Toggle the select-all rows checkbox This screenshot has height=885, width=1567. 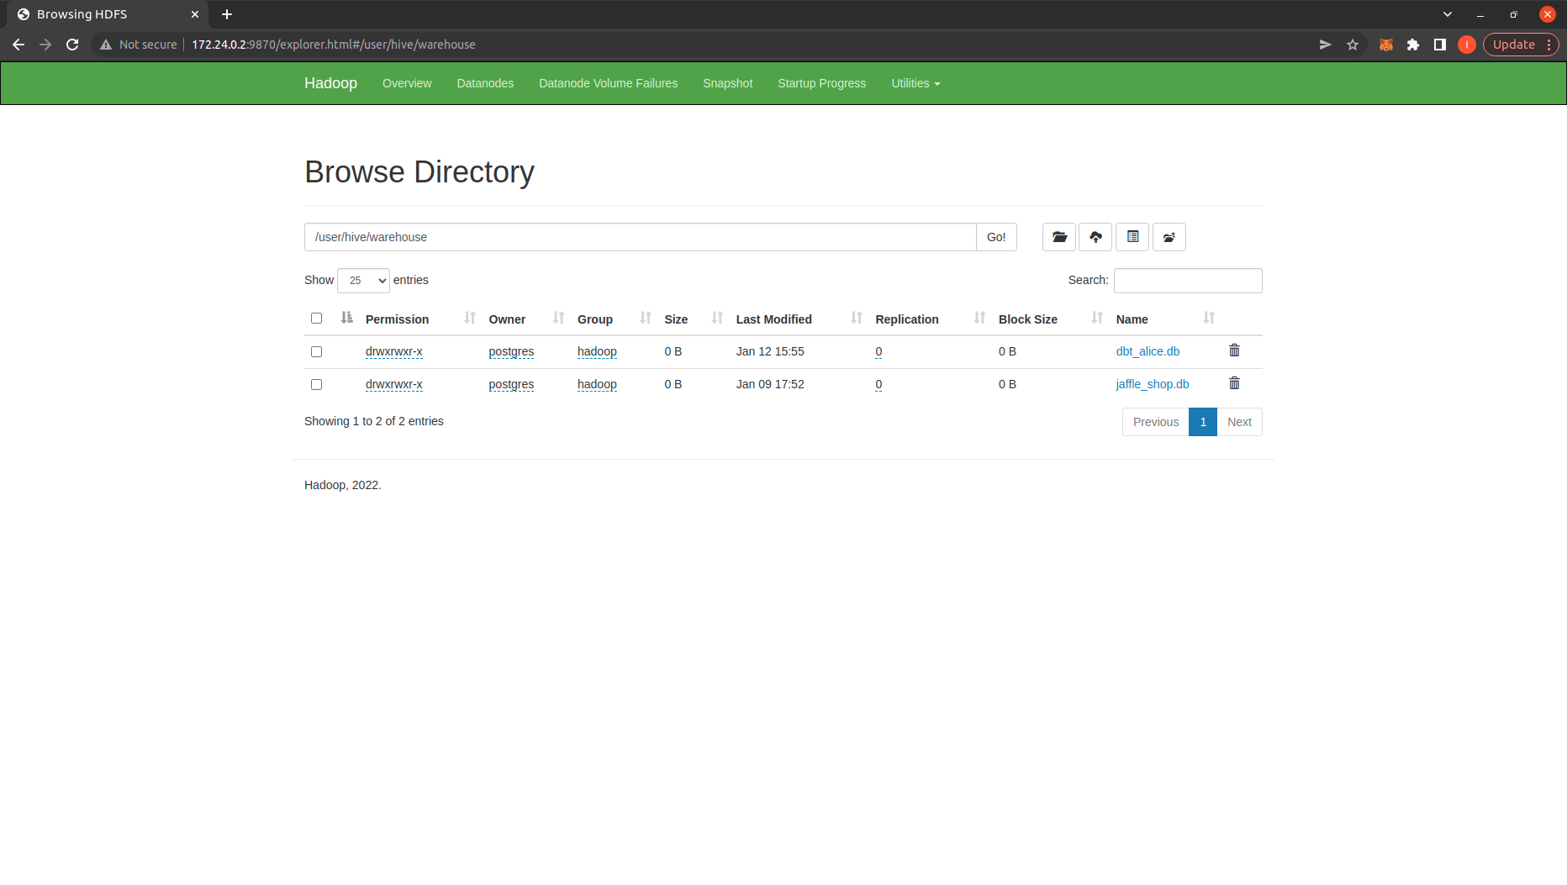[x=316, y=318]
